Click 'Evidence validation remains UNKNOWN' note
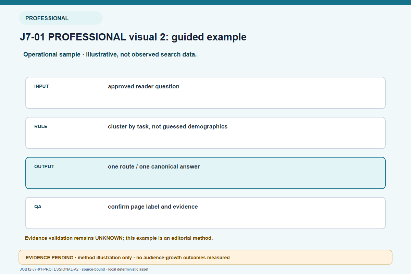Screen dimensions: 411x274 click(x=119, y=238)
